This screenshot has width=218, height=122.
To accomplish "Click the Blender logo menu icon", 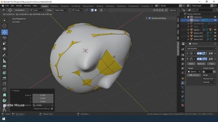I will pos(3,6).
